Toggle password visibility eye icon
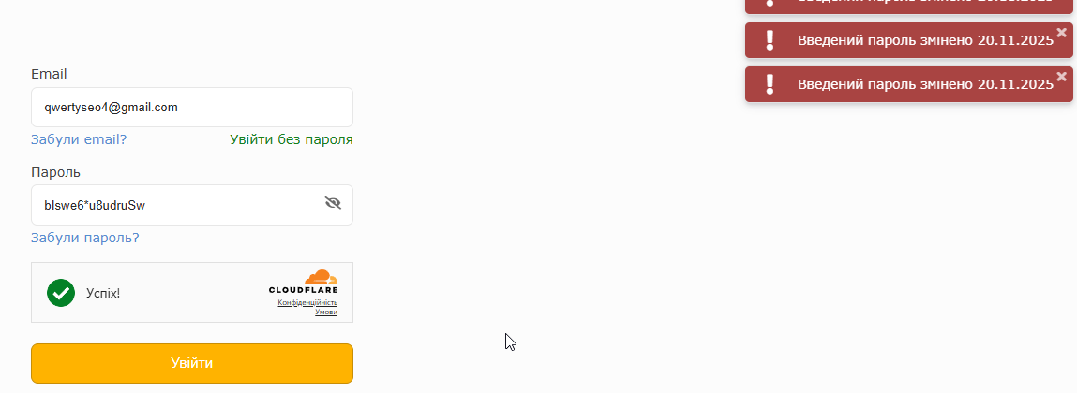This screenshot has width=1077, height=393. [333, 203]
